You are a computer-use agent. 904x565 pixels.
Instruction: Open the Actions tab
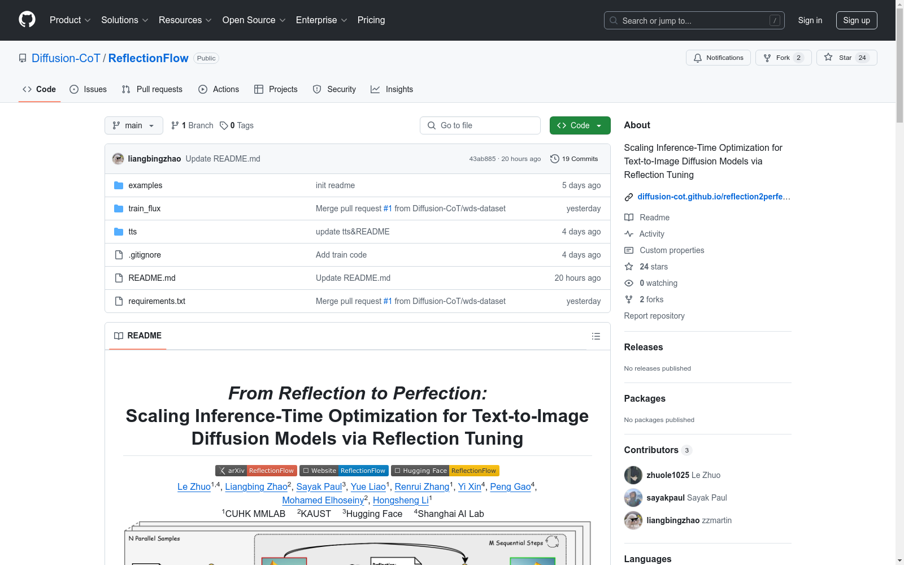coord(219,89)
